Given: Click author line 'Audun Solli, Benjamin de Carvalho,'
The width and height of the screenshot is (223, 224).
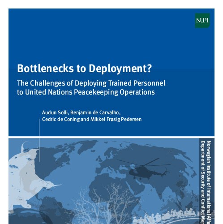Looking at the screenshot, I should [81, 112].
